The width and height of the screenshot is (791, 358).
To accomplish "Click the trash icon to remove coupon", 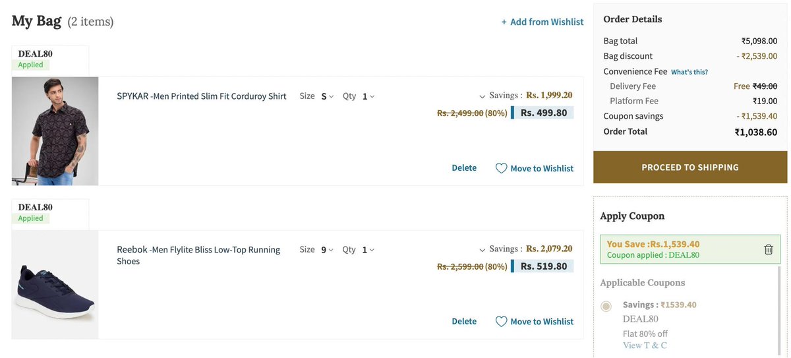I will tap(768, 249).
